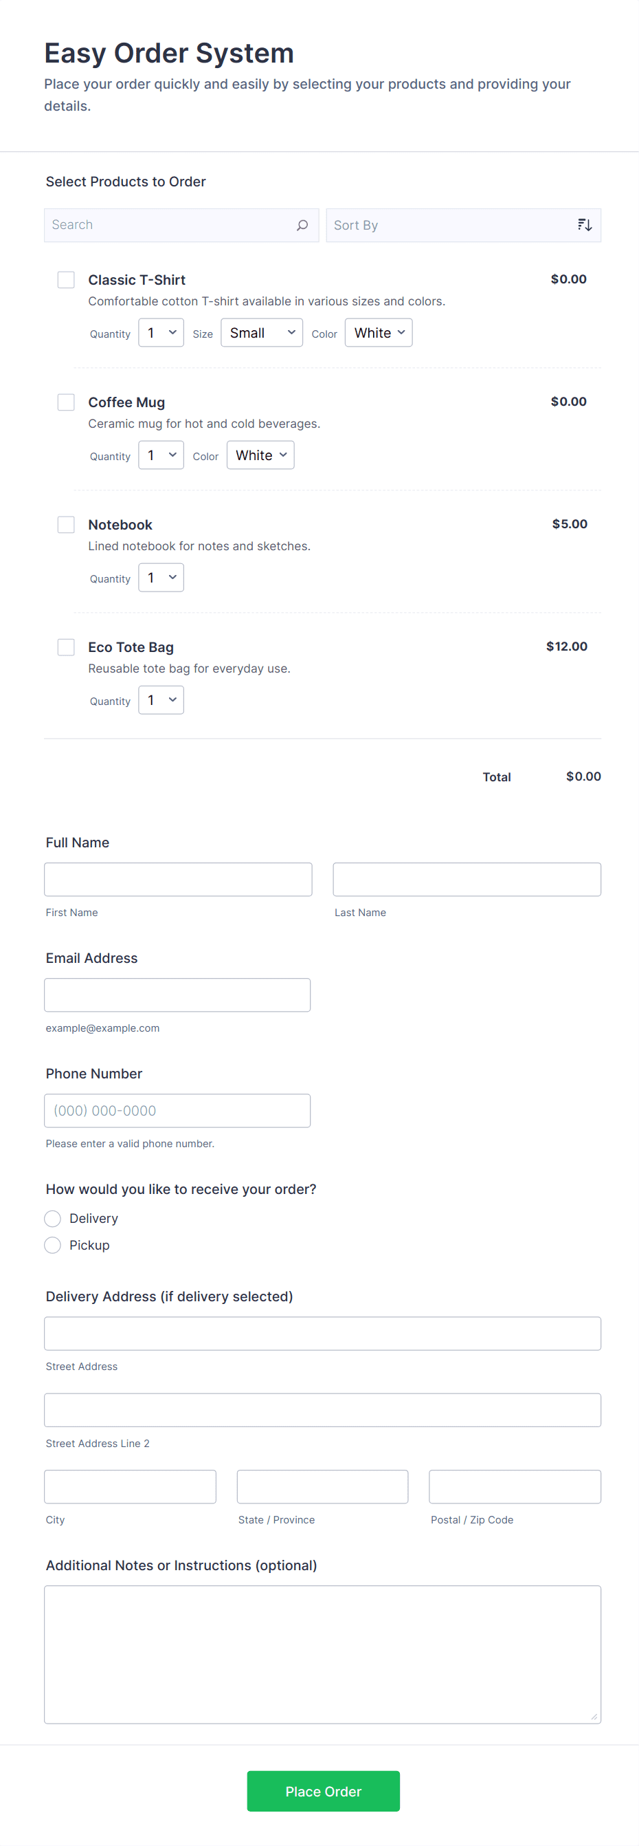Open the Sort By dropdown
The width and height of the screenshot is (639, 1846).
(464, 224)
